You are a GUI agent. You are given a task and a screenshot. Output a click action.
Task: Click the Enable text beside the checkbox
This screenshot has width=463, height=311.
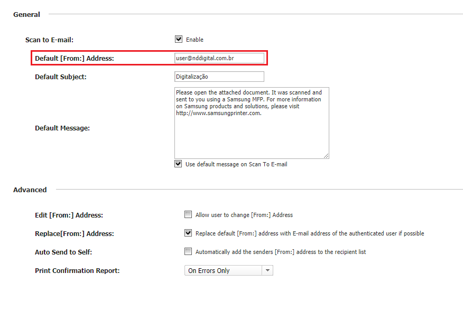195,40
